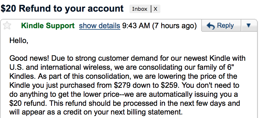Click 'U.S.' at the second line start

coord(16,68)
